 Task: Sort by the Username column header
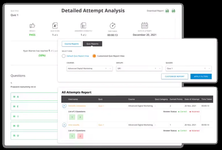pyautogui.click(x=73, y=99)
